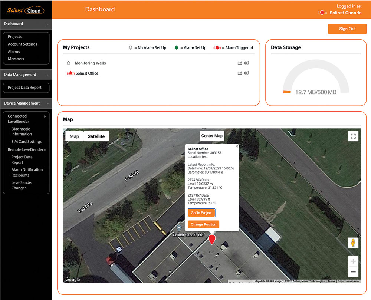
Task: Expand the Dashboard sidebar section
Action: click(26, 24)
